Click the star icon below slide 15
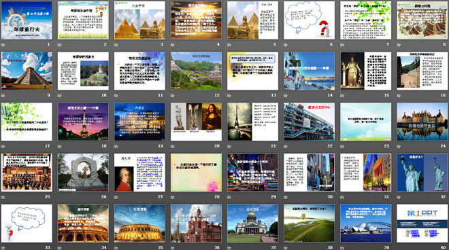 tap(342, 96)
